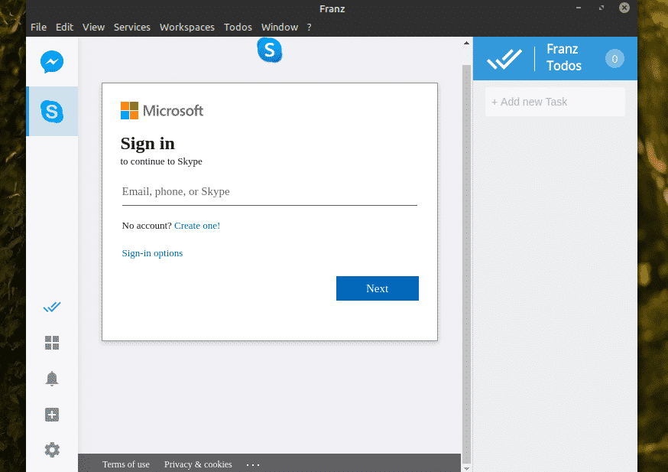Click the Create one! link

pos(197,226)
